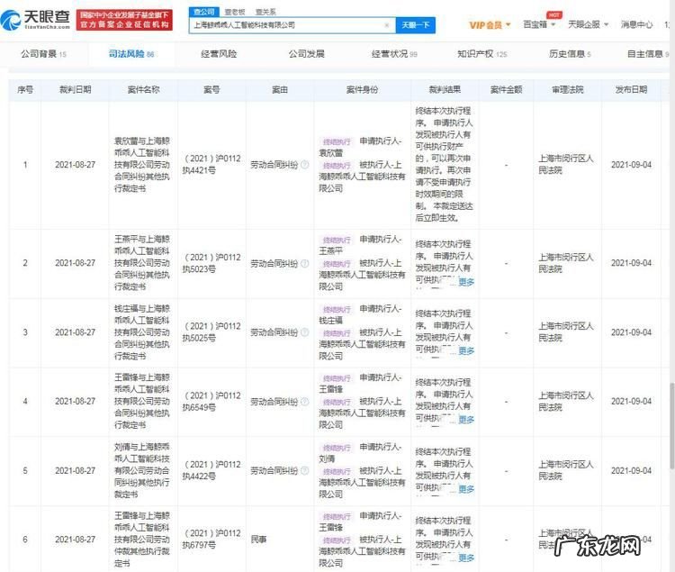Click the 案件名称 column header
This screenshot has width=675, height=572.
tap(143, 89)
